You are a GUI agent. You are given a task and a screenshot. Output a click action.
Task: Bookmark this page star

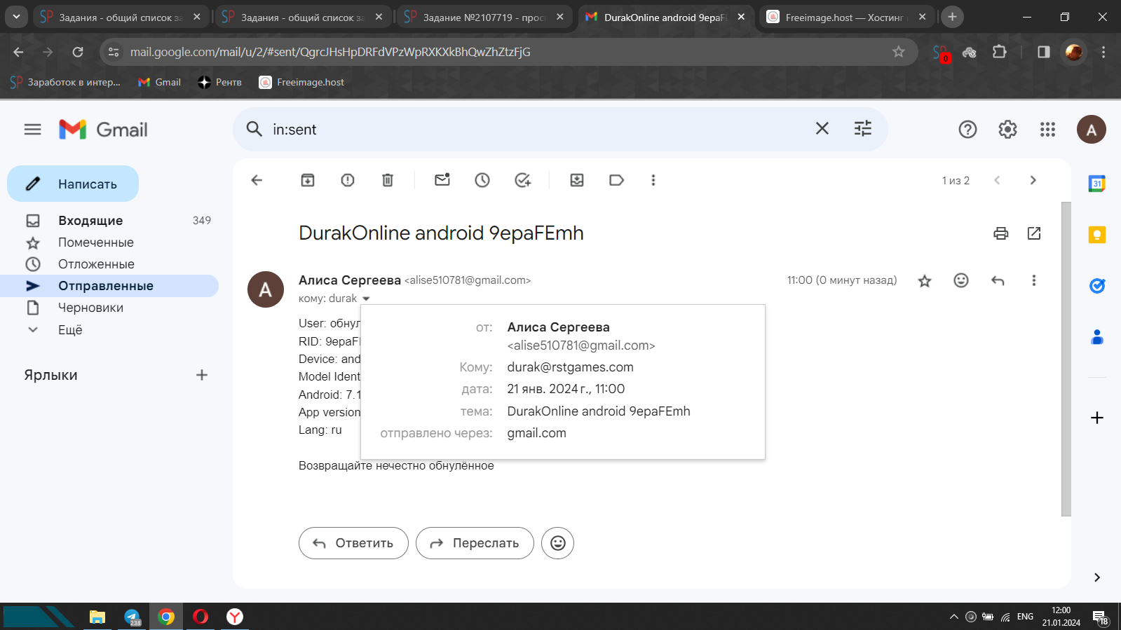click(x=899, y=52)
